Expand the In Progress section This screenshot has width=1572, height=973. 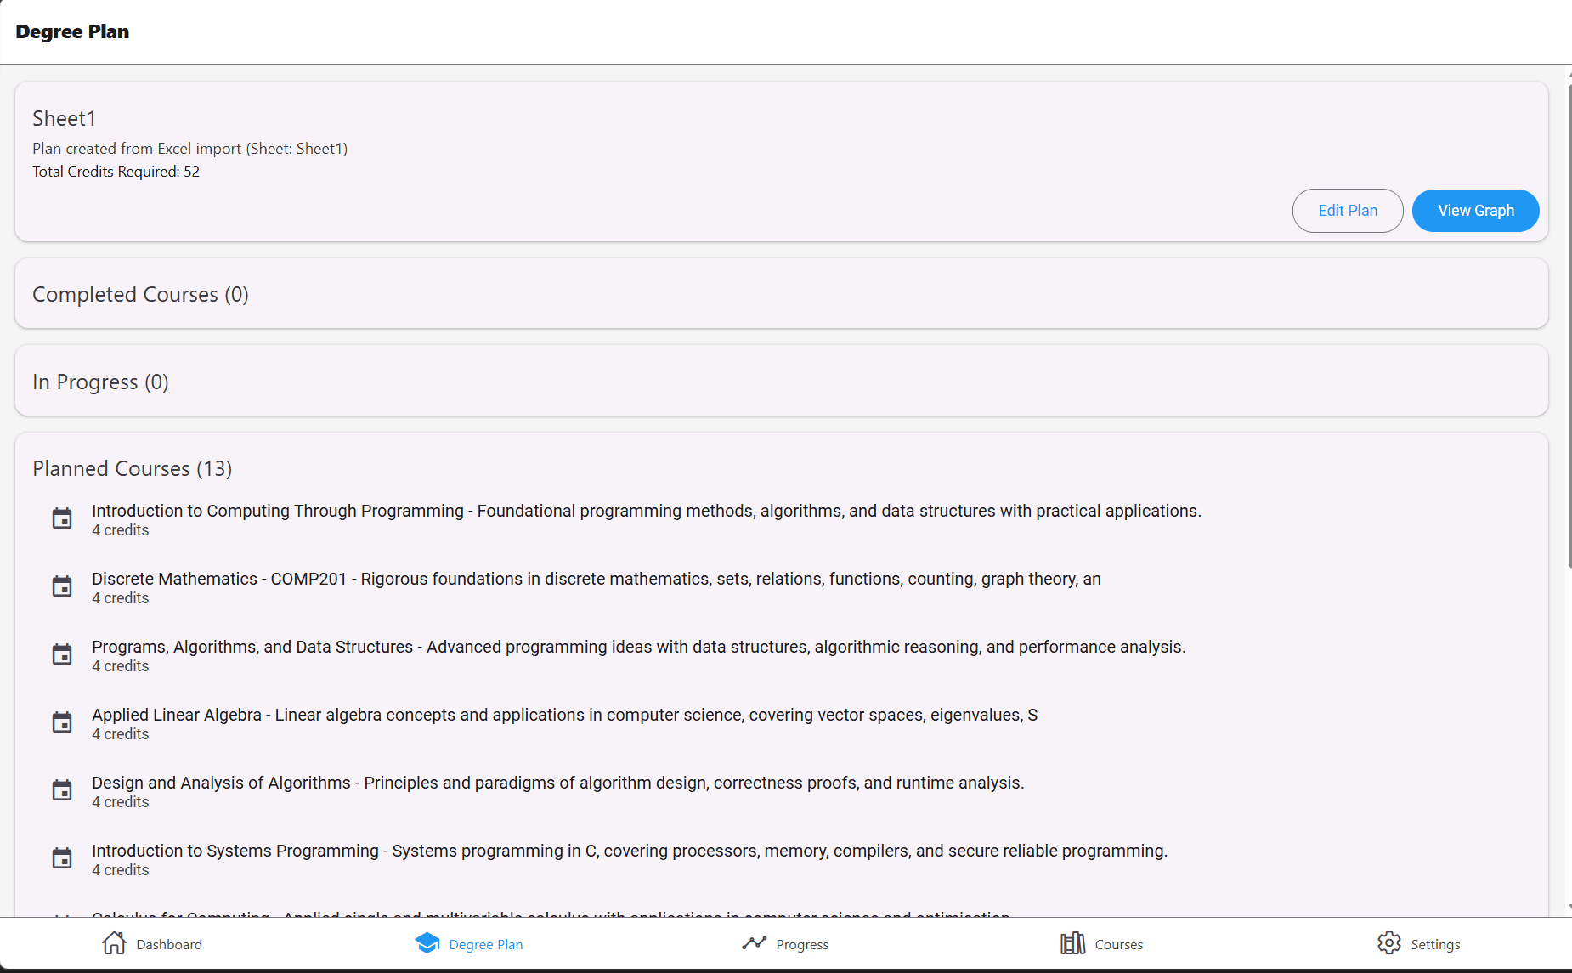click(x=99, y=382)
